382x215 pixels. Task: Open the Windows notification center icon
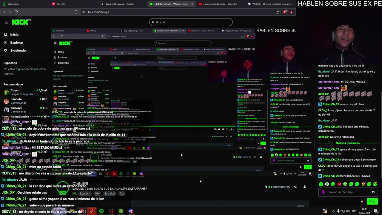click(x=376, y=211)
